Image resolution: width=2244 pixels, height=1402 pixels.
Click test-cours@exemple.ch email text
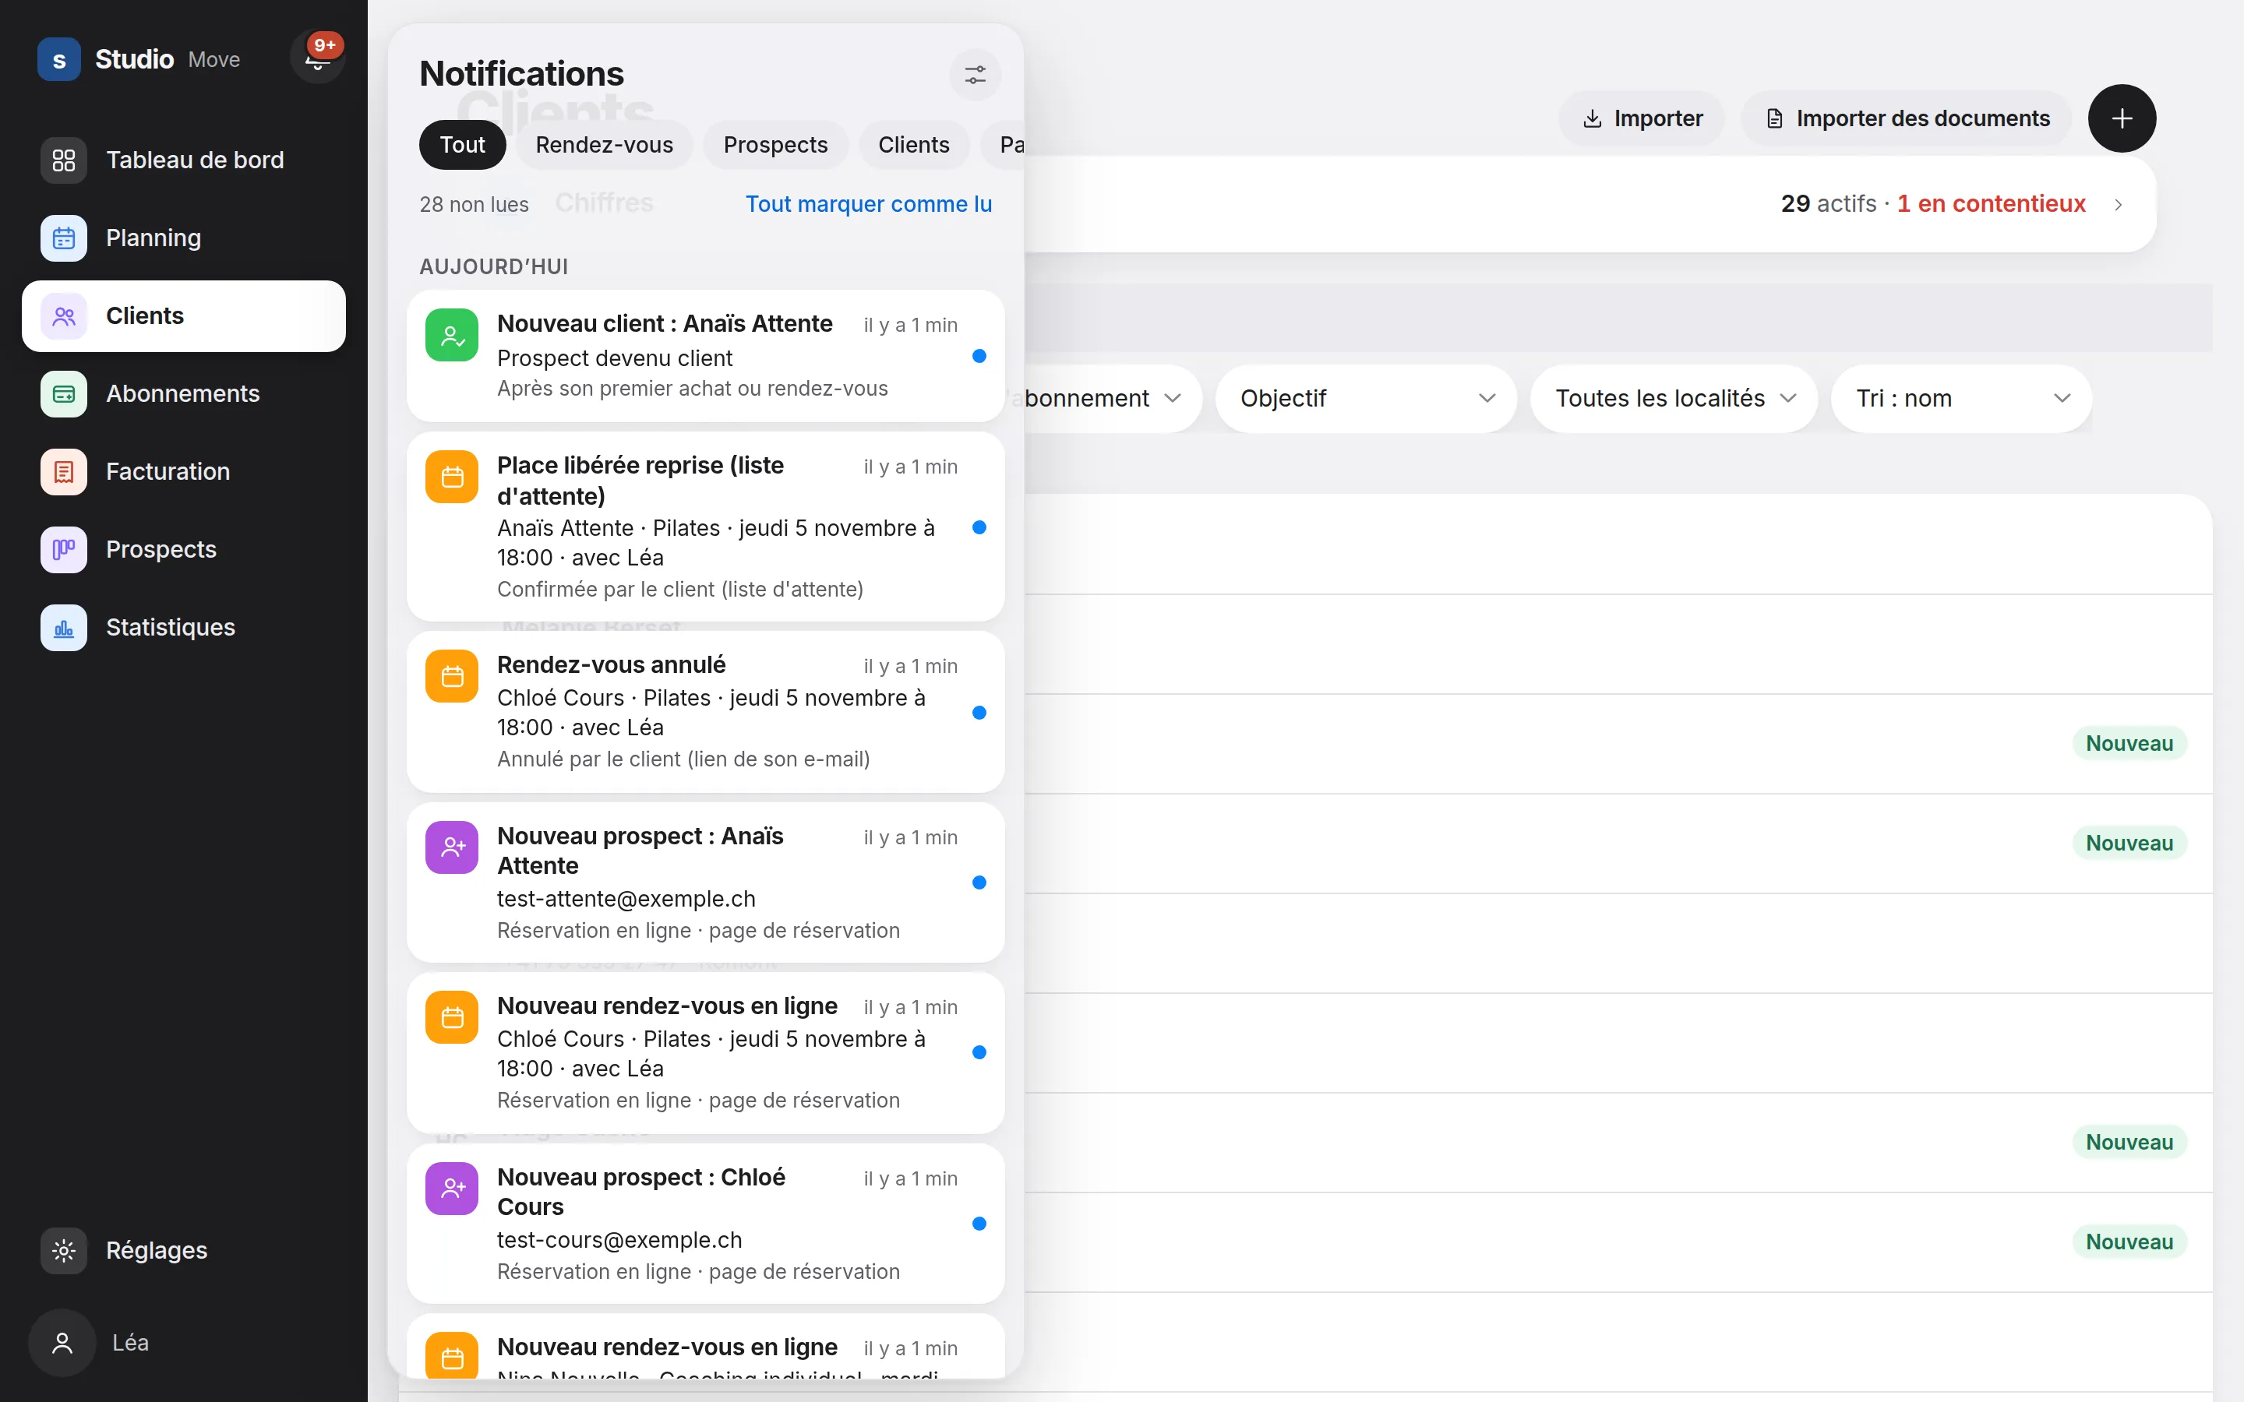619,1240
